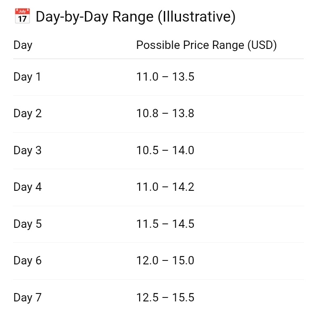Click the 11.0 – 14.2 price range

pos(165,187)
